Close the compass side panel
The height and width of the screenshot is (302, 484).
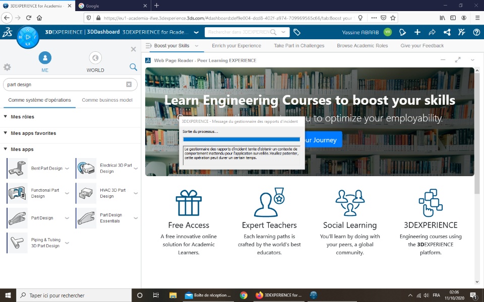click(x=133, y=49)
